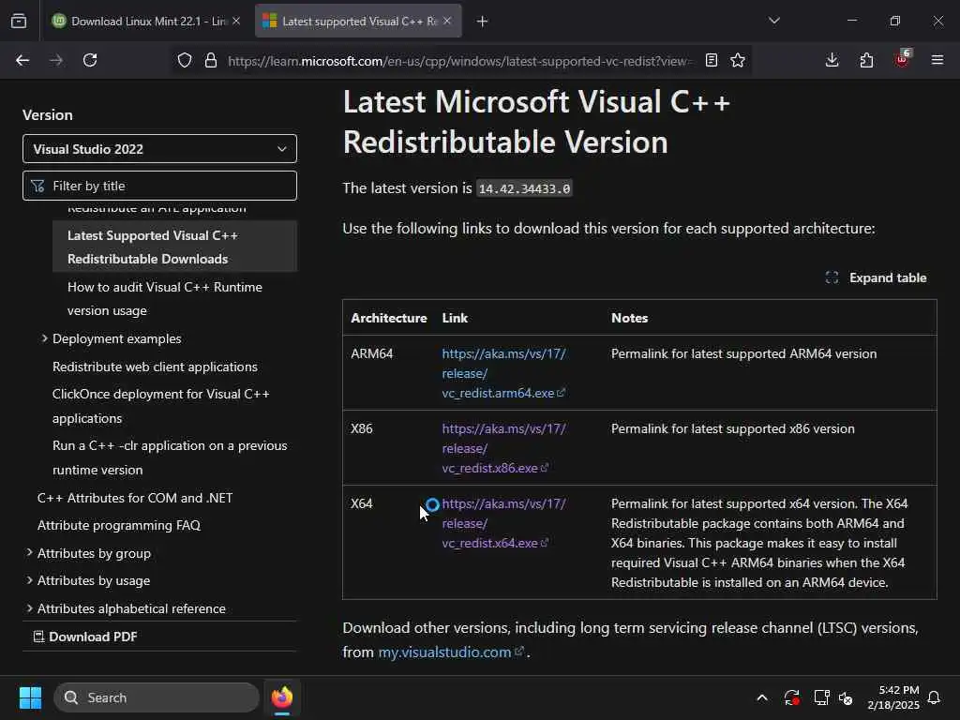Click the ARM64 architecture cell
Viewport: 960px width, 720px height.
pos(371,353)
